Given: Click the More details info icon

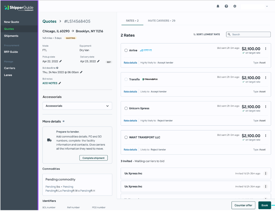Looking at the screenshot, I should (x=64, y=121).
